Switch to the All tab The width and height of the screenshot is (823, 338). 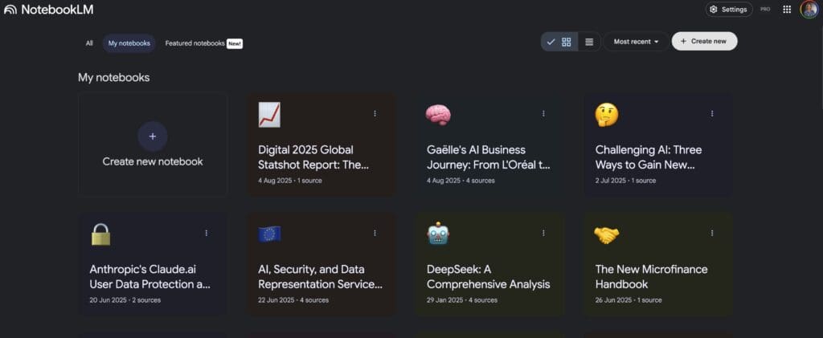tap(89, 43)
